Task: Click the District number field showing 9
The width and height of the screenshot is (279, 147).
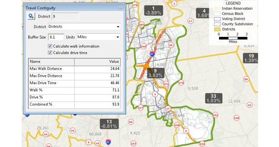Action: 65,16
